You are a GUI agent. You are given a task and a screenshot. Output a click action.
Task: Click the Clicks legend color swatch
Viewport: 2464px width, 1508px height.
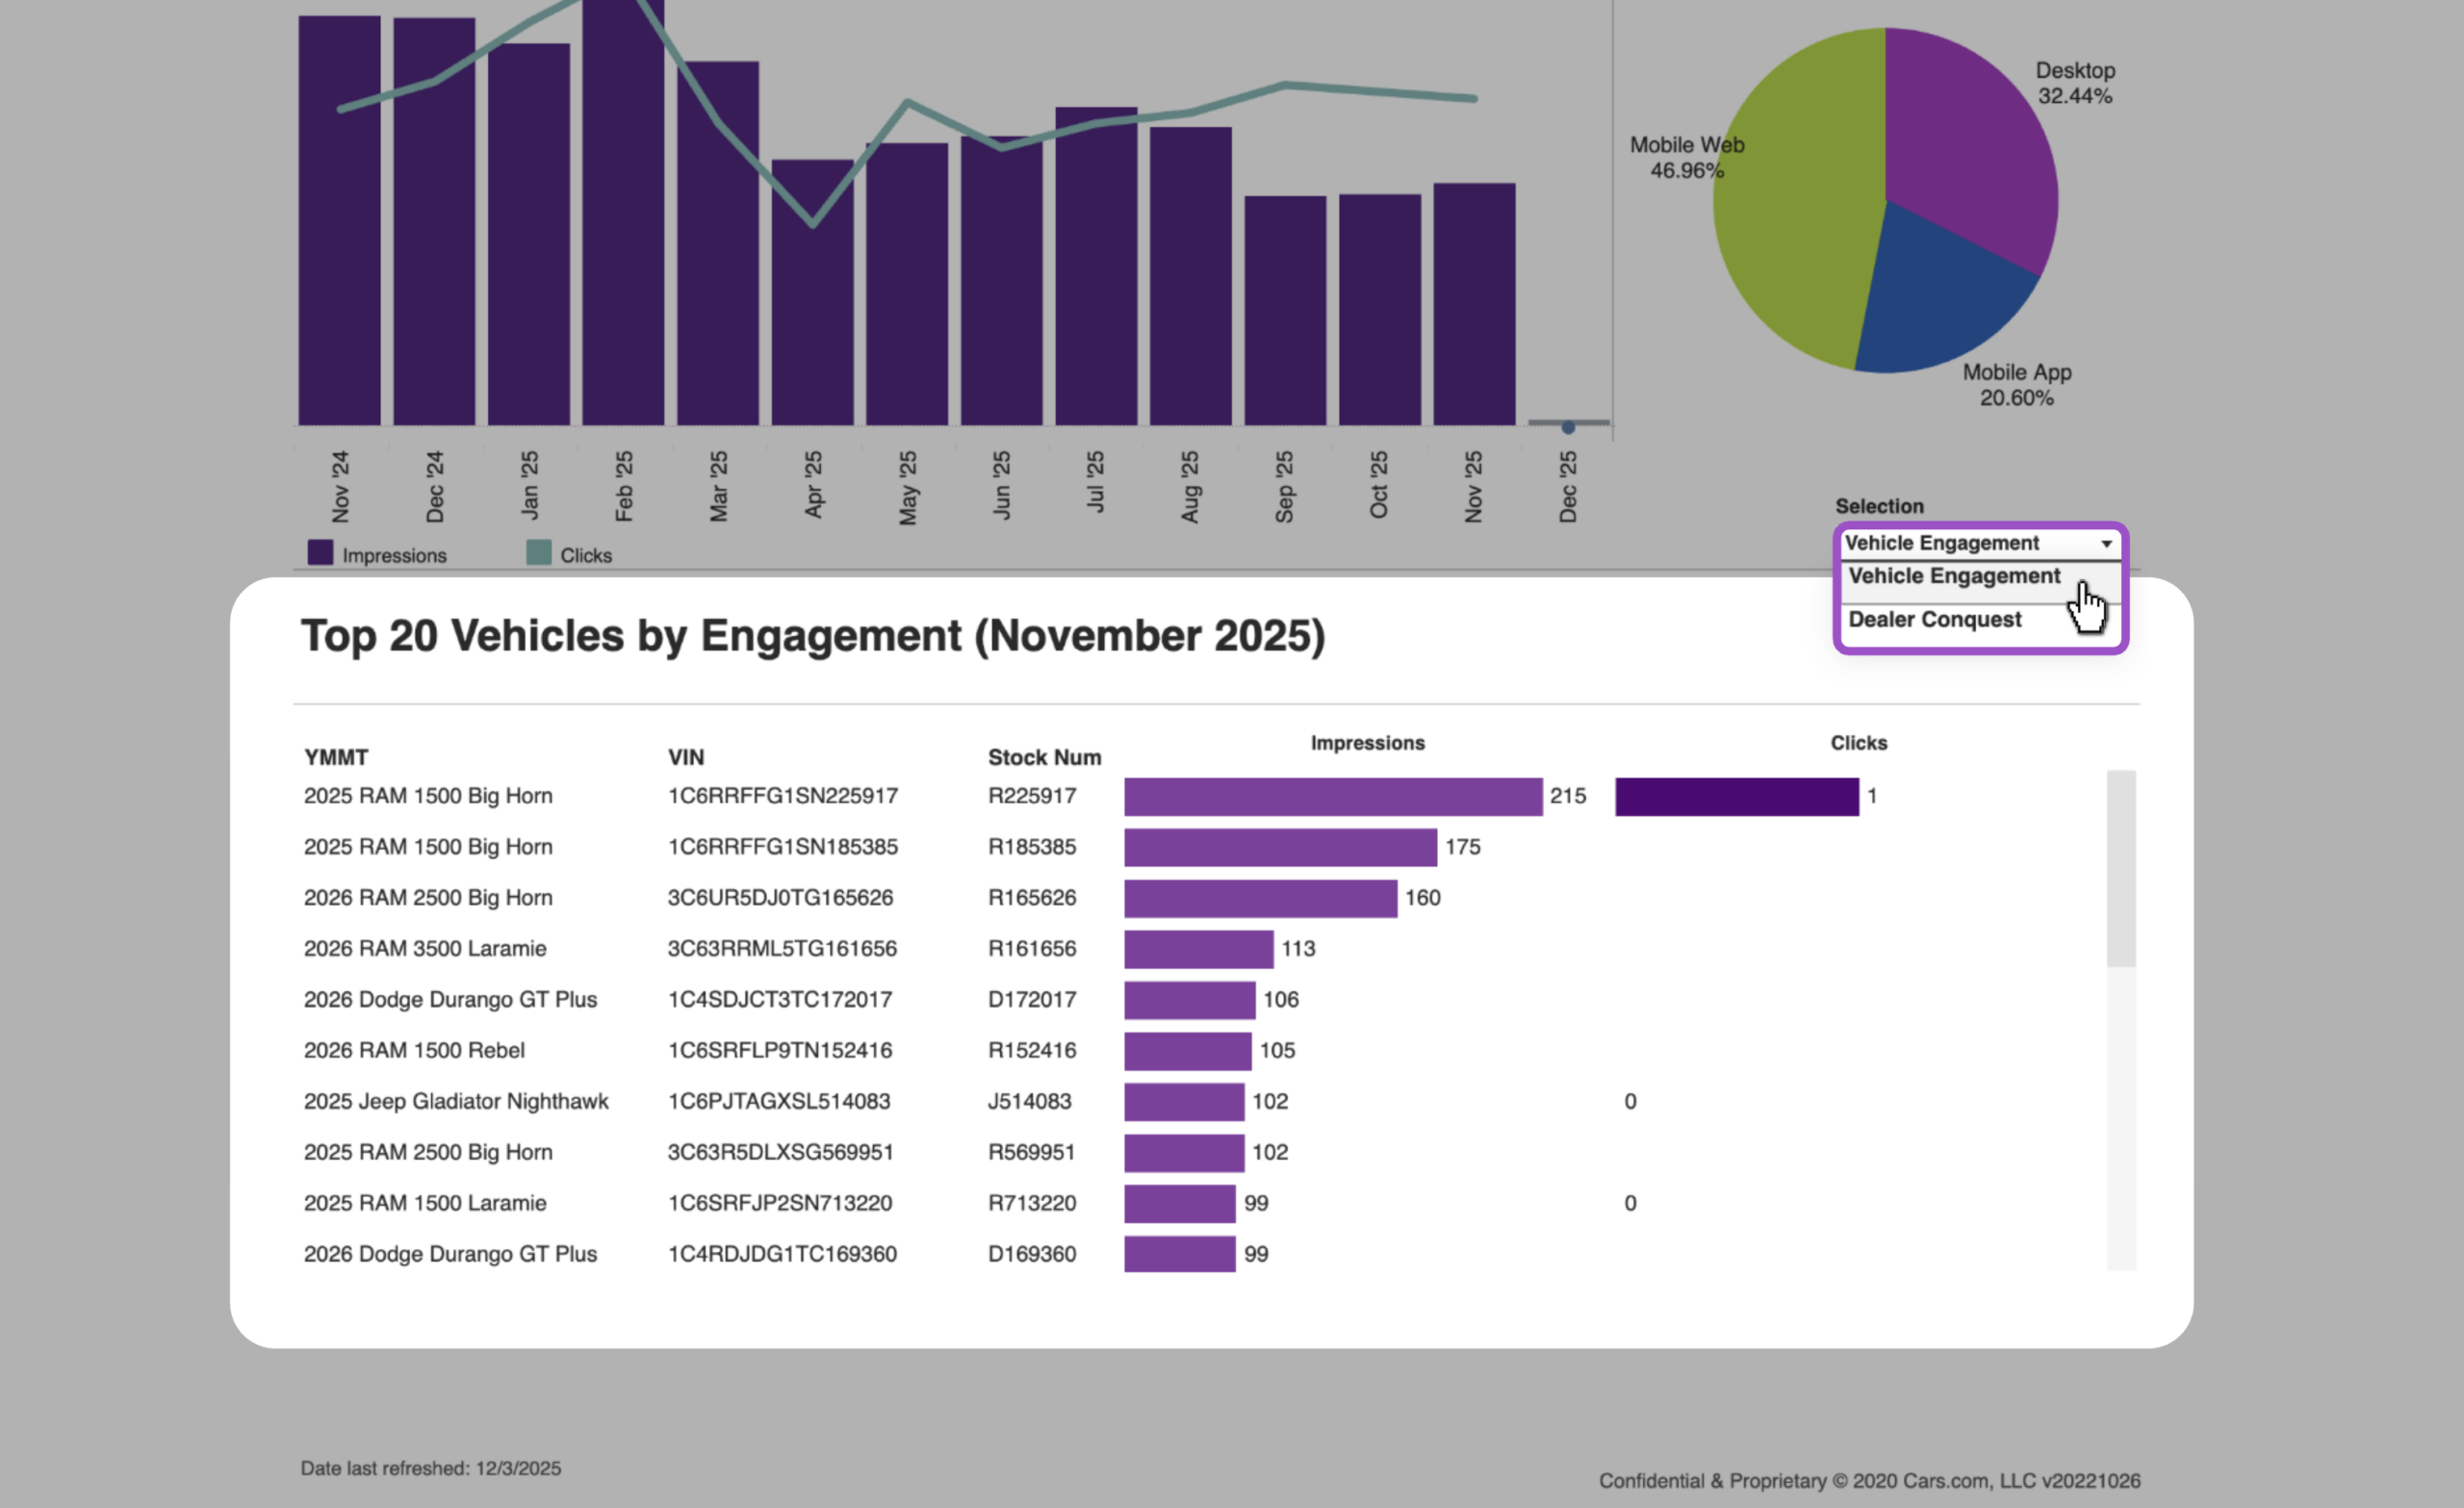click(x=539, y=553)
